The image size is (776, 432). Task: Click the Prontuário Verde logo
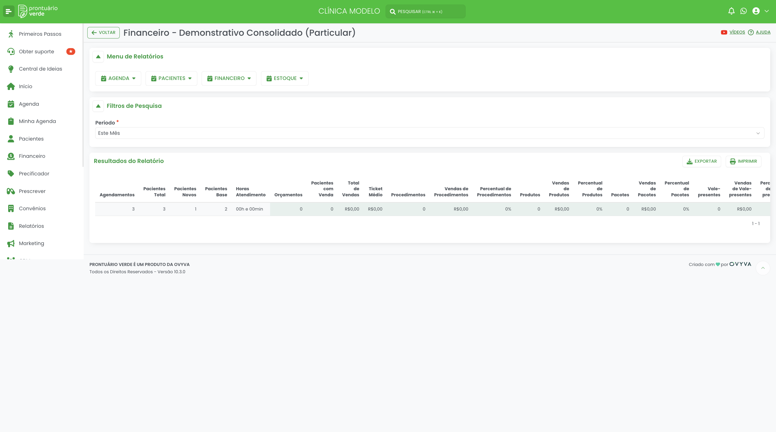point(38,11)
